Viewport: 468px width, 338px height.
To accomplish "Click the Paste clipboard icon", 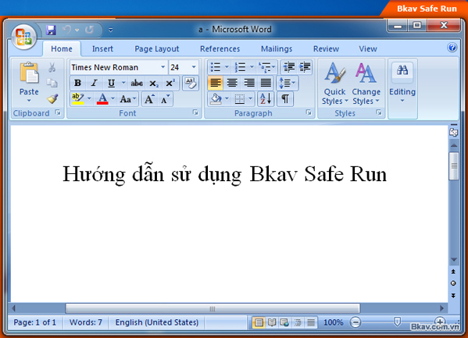I will pyautogui.click(x=29, y=73).
